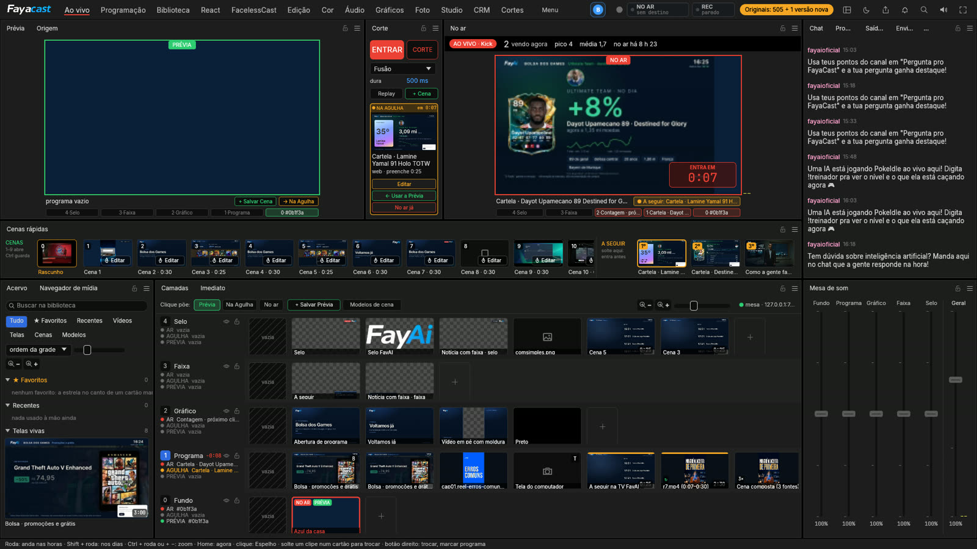Select the 'Selo FayAI' clip thumbnail

tap(399, 337)
